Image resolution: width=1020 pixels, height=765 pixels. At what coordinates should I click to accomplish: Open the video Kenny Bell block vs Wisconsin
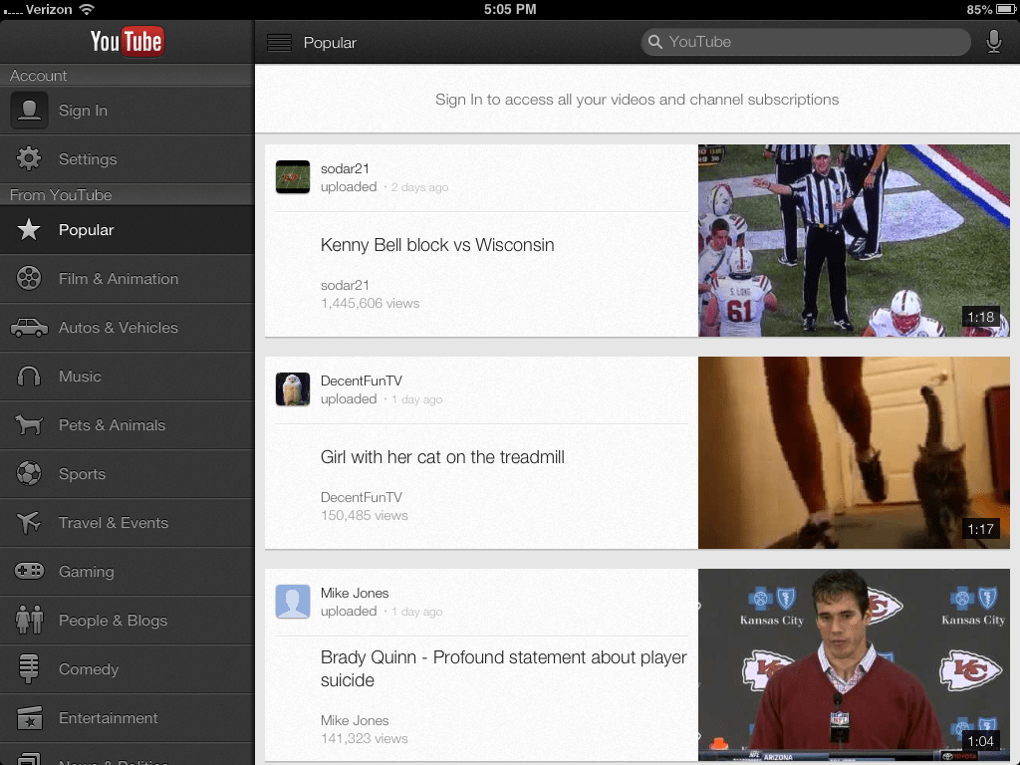pyautogui.click(x=436, y=245)
